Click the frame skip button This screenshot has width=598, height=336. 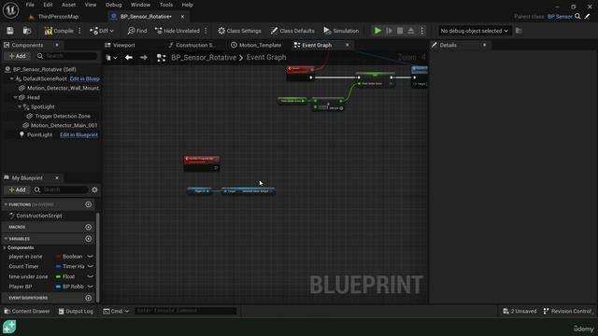tap(389, 31)
